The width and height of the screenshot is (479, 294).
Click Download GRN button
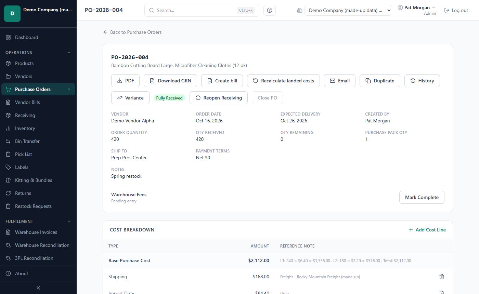pos(170,81)
